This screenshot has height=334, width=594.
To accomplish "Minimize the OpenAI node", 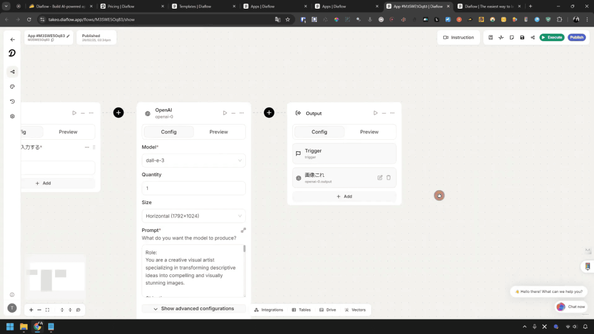I will [x=233, y=113].
